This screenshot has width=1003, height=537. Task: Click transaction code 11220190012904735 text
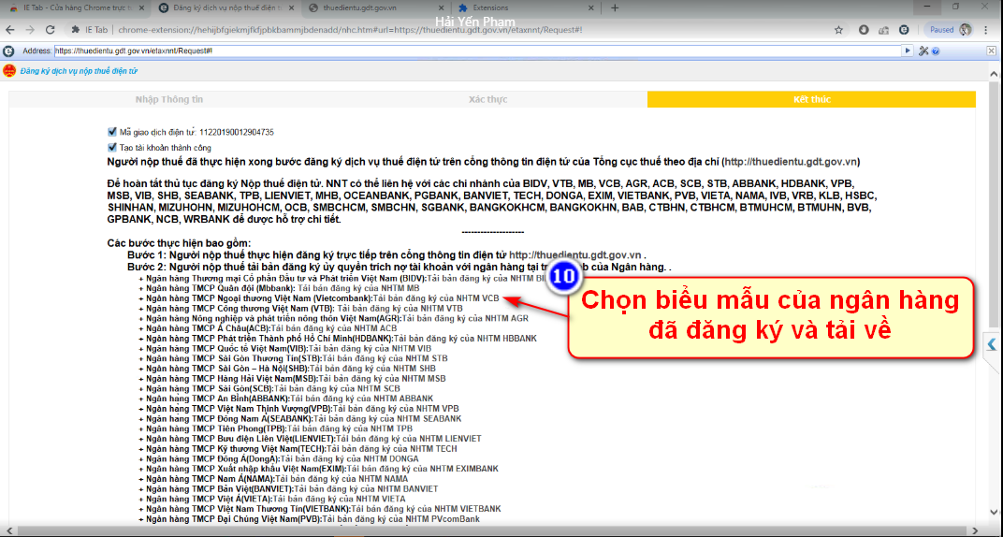237,132
